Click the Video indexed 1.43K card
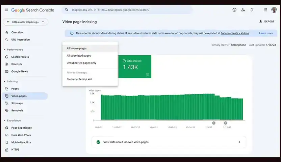This screenshot has height=162, width=281. click(x=134, y=66)
